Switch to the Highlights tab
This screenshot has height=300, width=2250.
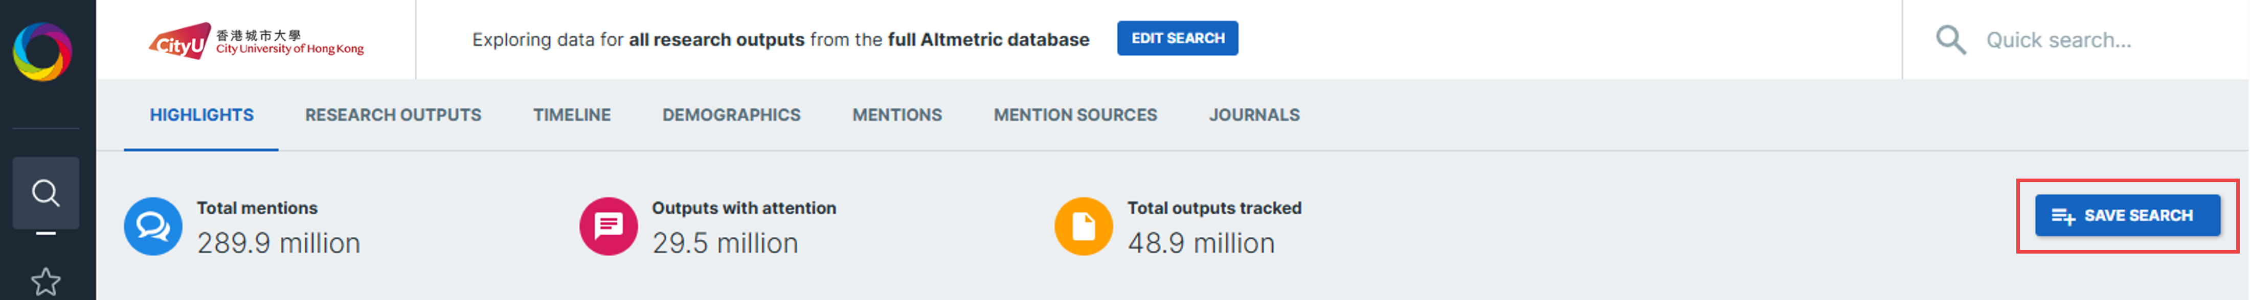[201, 115]
